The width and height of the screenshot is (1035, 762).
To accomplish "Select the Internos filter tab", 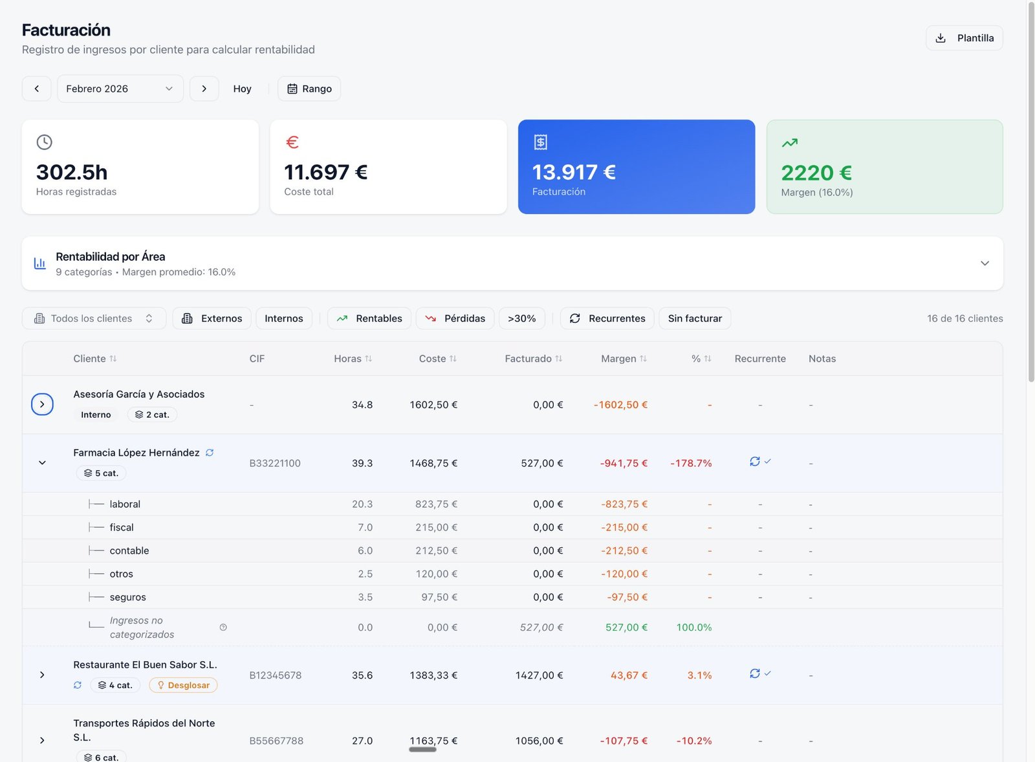I will [x=283, y=318].
